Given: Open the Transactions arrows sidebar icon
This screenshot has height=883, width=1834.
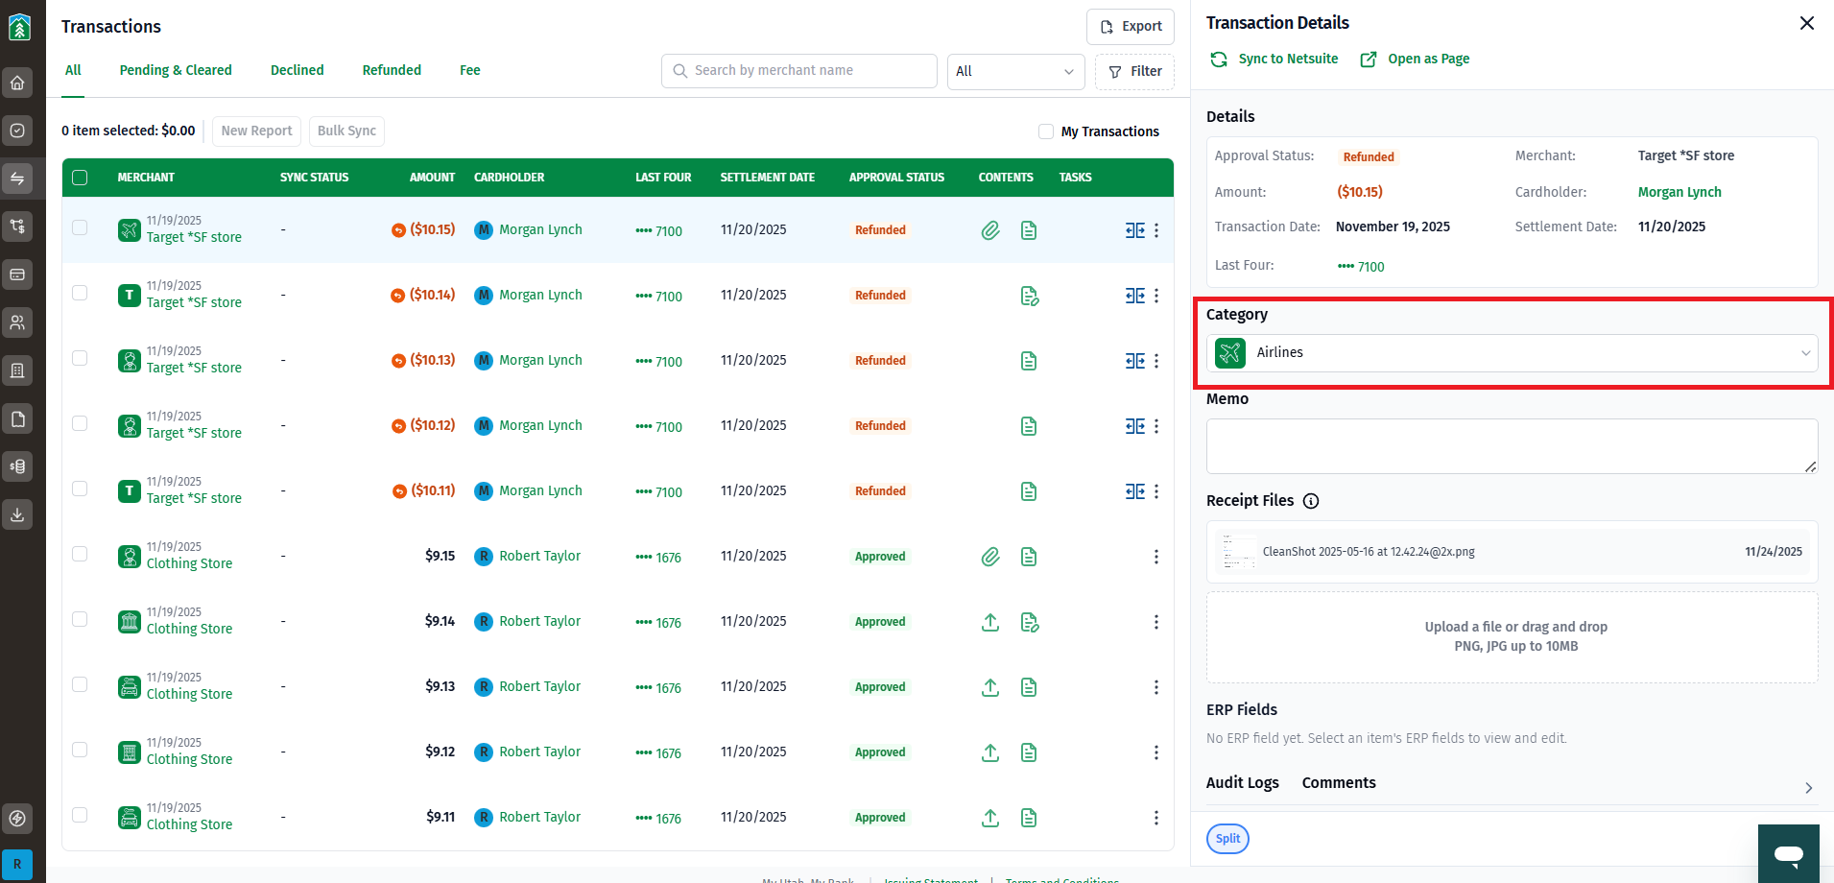Looking at the screenshot, I should [x=17, y=179].
